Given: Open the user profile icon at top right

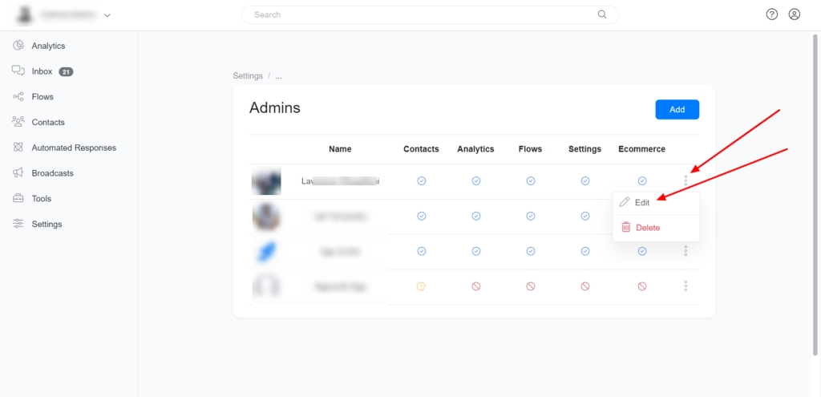Looking at the screenshot, I should (794, 14).
